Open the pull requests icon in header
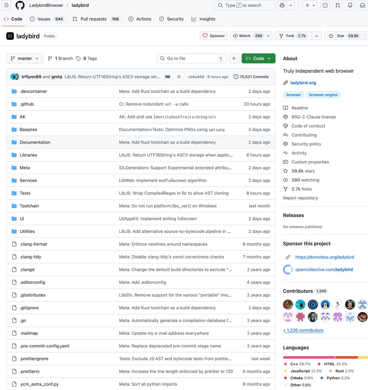This screenshot has width=368, height=390. 337,5
